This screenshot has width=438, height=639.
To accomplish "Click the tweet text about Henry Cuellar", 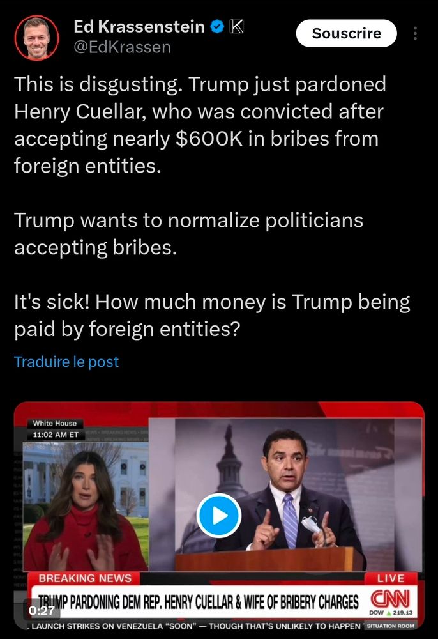I will pos(200,125).
